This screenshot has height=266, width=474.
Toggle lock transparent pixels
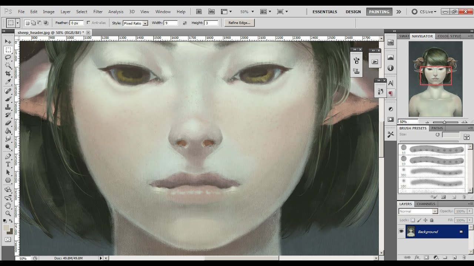click(413, 220)
